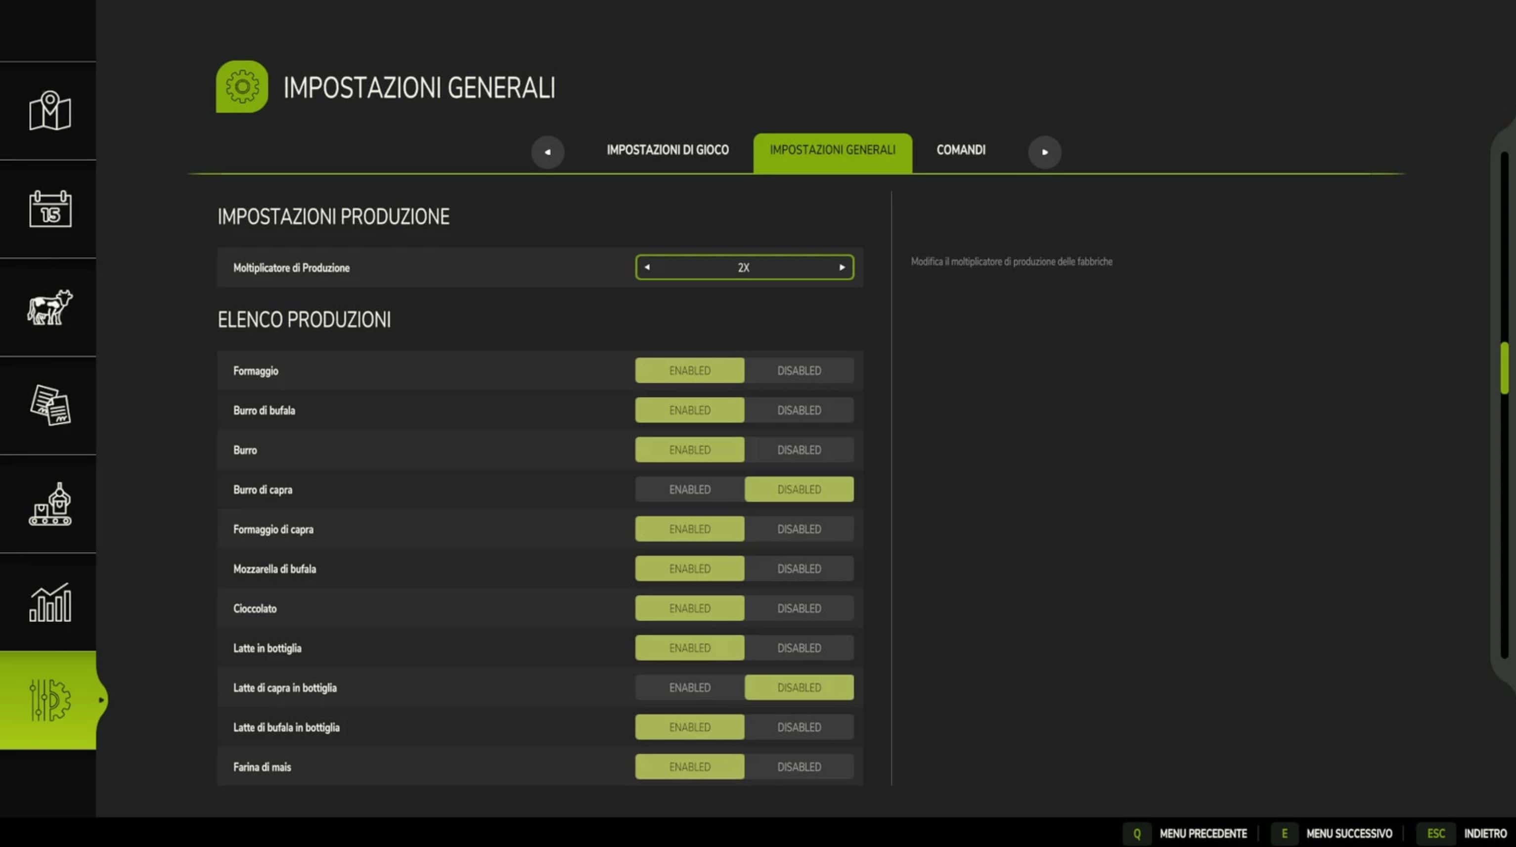
Task: Increase production multiplier with right arrow
Action: 842,267
